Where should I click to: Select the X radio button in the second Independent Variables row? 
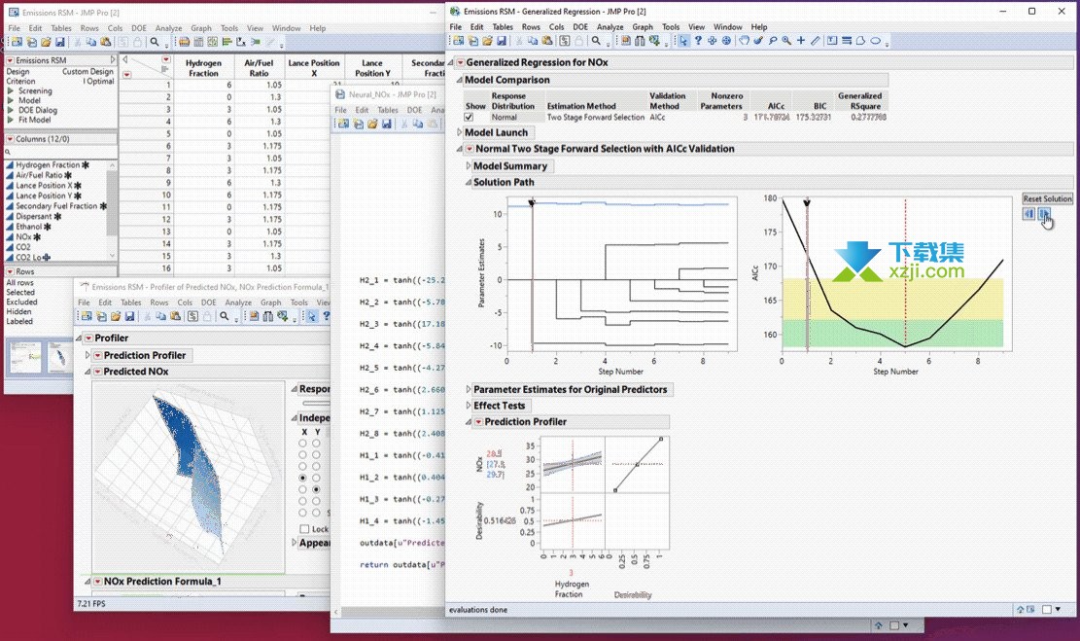point(302,455)
